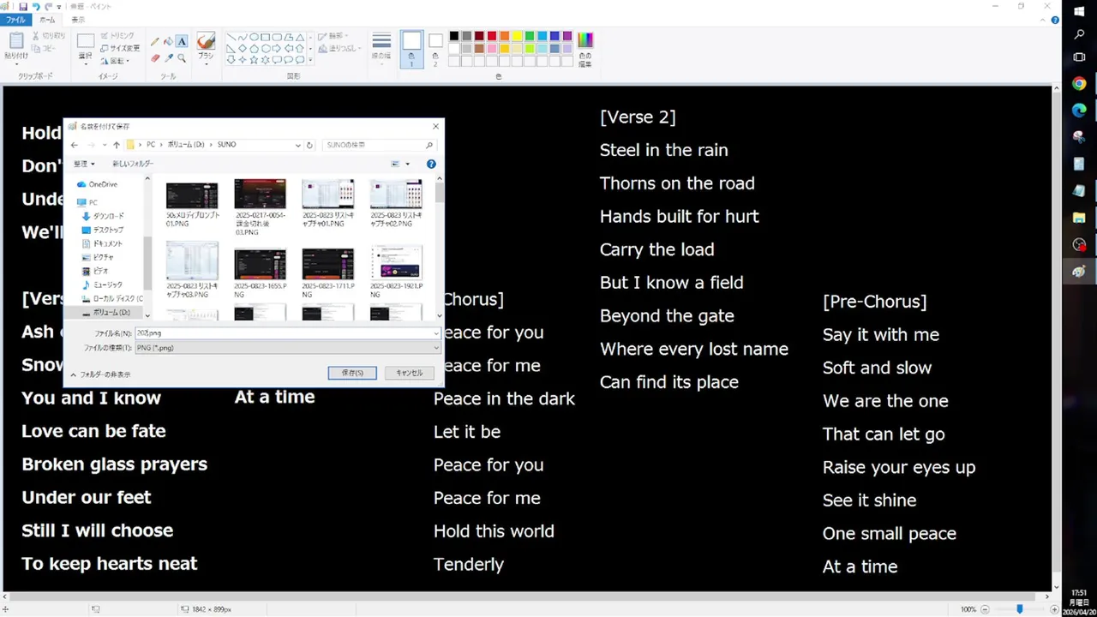The image size is (1097, 617).
Task: Click the Back arrow in save dialog
Action: click(75, 145)
